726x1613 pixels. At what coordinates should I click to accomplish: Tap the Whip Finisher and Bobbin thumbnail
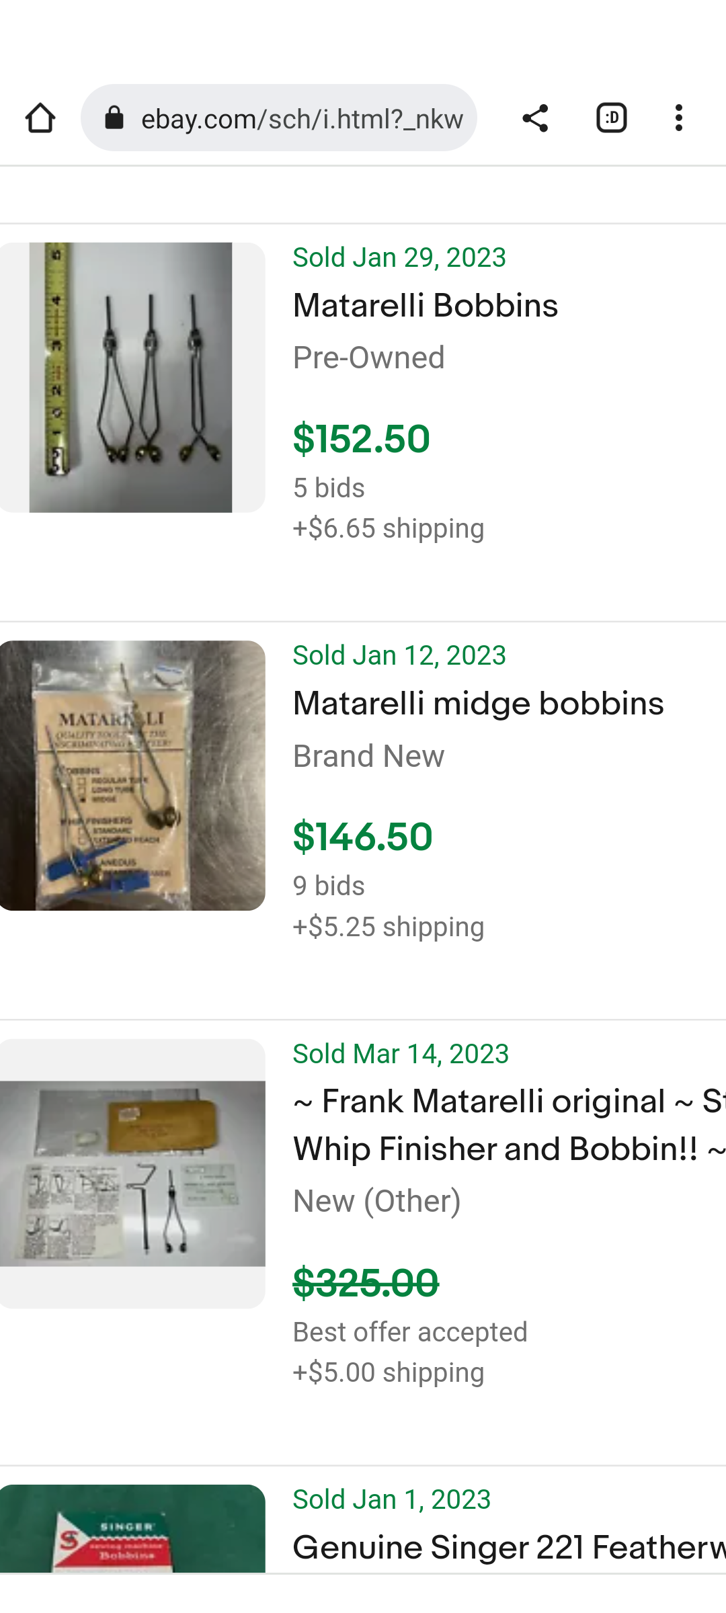[x=132, y=1173]
